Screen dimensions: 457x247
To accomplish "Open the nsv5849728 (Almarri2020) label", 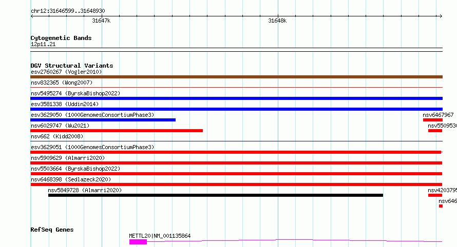I will click(85, 190).
